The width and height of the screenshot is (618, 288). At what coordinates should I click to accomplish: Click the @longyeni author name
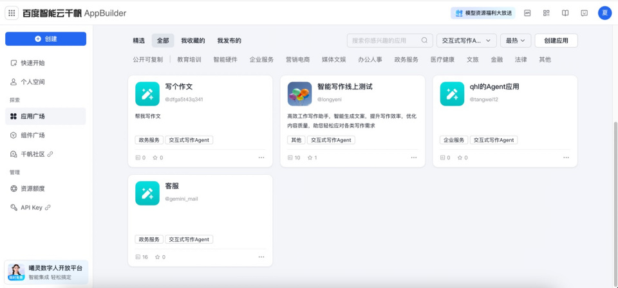pyautogui.click(x=330, y=100)
